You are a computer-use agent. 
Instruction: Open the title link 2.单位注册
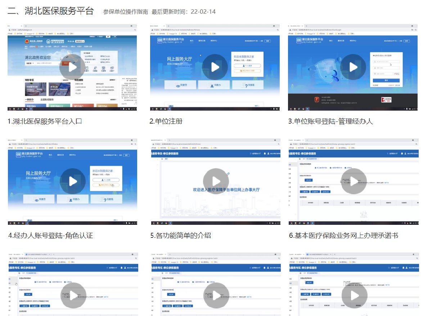tap(166, 121)
